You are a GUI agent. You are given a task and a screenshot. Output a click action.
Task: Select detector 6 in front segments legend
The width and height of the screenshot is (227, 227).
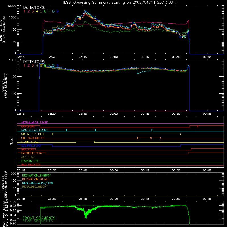[x=45, y=11]
